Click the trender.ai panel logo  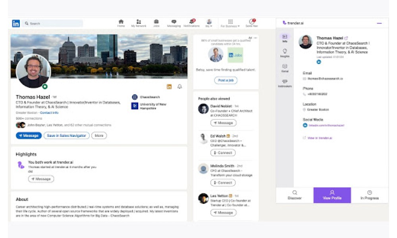293,23
